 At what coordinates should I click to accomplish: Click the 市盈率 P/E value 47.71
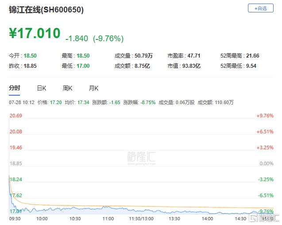pos(194,56)
